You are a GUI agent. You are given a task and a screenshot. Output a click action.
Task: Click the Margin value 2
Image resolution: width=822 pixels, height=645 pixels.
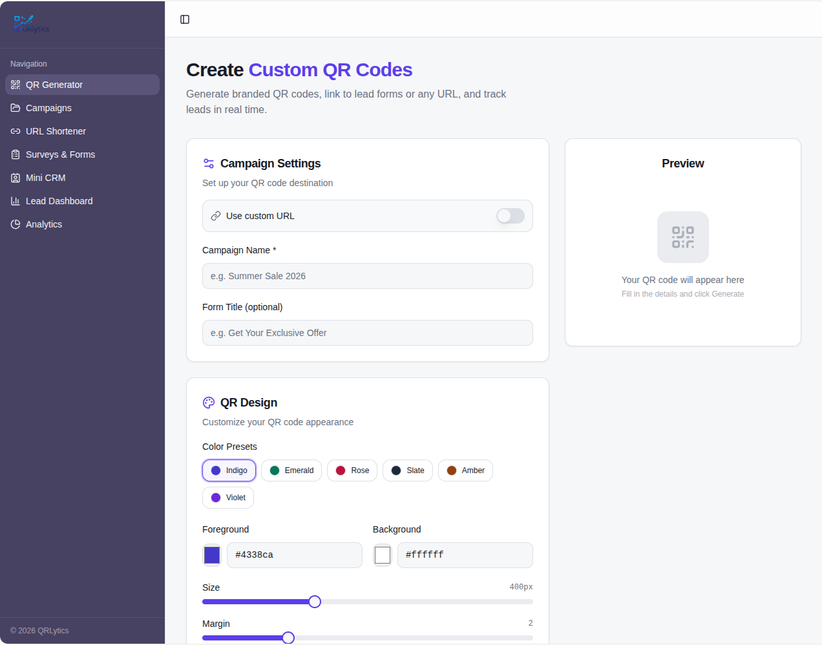pyautogui.click(x=531, y=623)
